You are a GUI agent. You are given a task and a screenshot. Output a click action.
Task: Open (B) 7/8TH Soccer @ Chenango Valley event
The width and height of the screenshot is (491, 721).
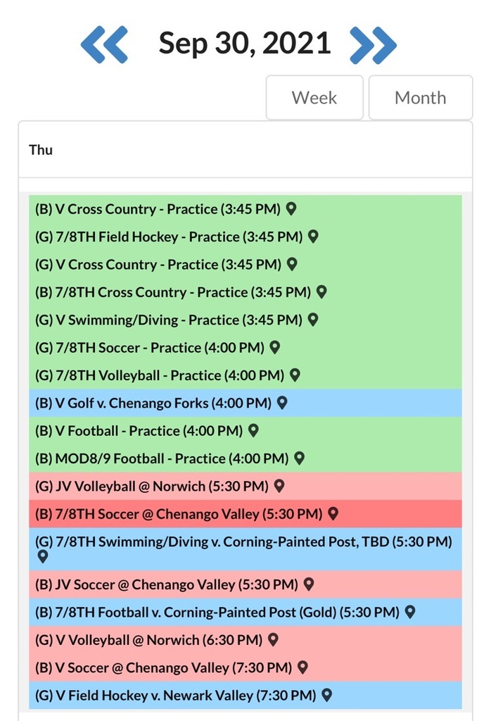[x=245, y=513]
